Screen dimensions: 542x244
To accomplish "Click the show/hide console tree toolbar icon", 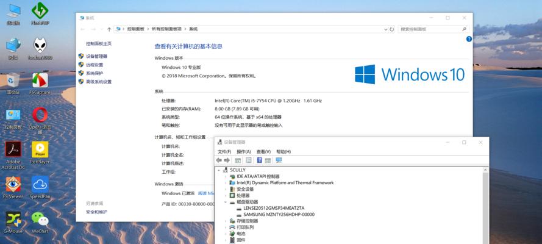I will tap(238, 160).
